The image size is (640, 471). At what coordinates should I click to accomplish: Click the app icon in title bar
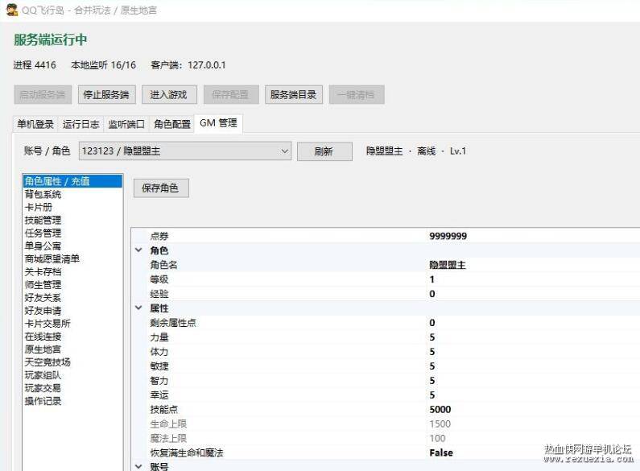click(x=12, y=10)
